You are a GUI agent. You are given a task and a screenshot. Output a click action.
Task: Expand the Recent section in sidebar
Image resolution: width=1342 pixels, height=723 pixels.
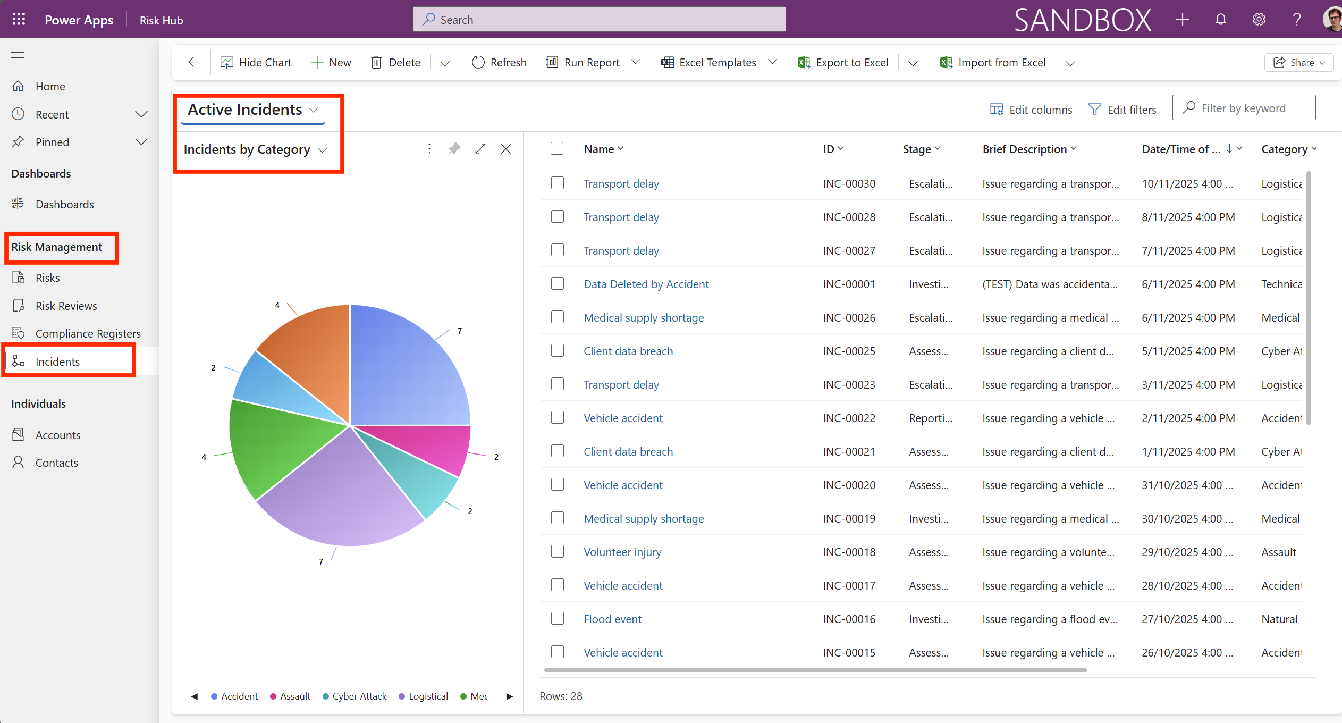141,114
